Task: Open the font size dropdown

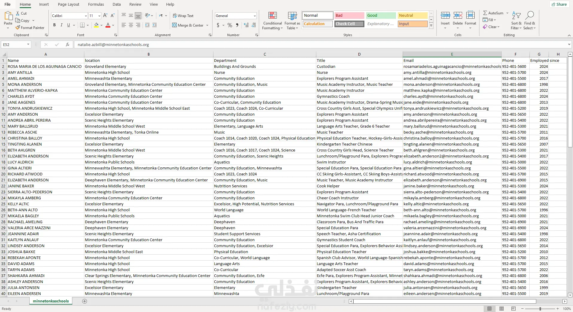Action: 99,16
